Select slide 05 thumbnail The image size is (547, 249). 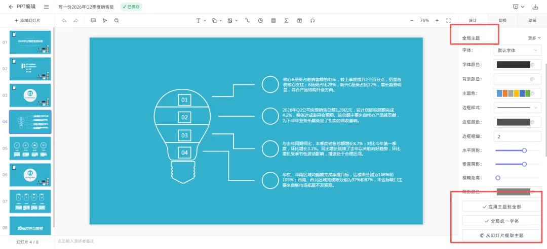(x=30, y=148)
